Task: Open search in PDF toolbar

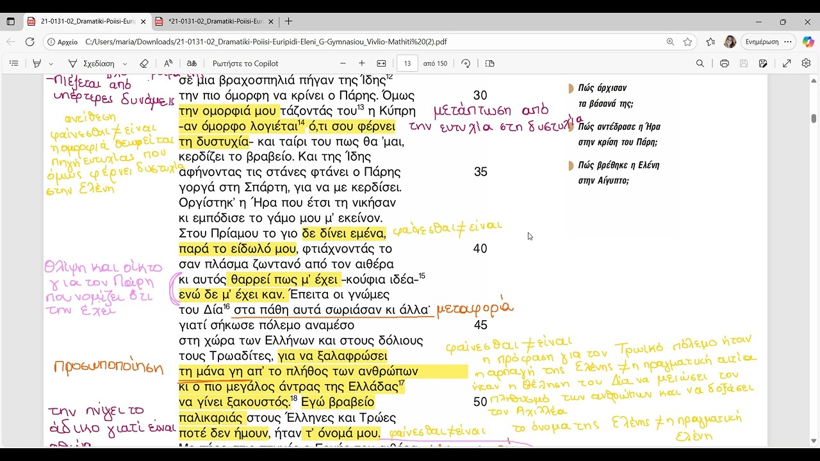Action: pyautogui.click(x=700, y=63)
